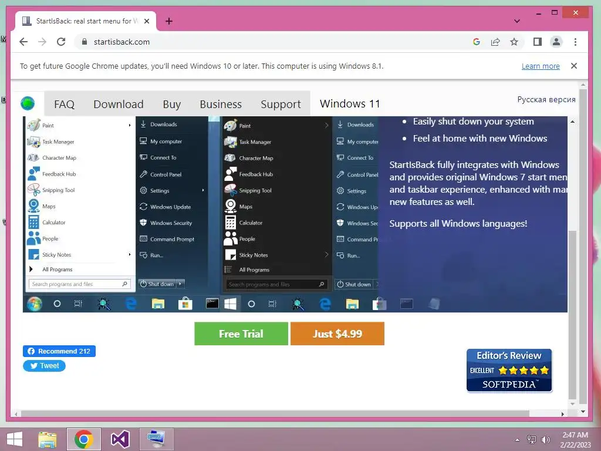Share this page icon

coord(495,42)
